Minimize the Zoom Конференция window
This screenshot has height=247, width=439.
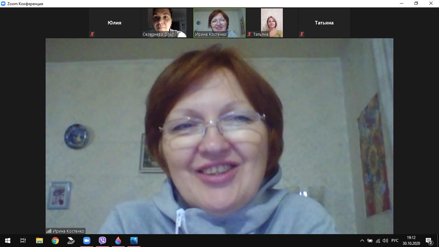[401, 4]
